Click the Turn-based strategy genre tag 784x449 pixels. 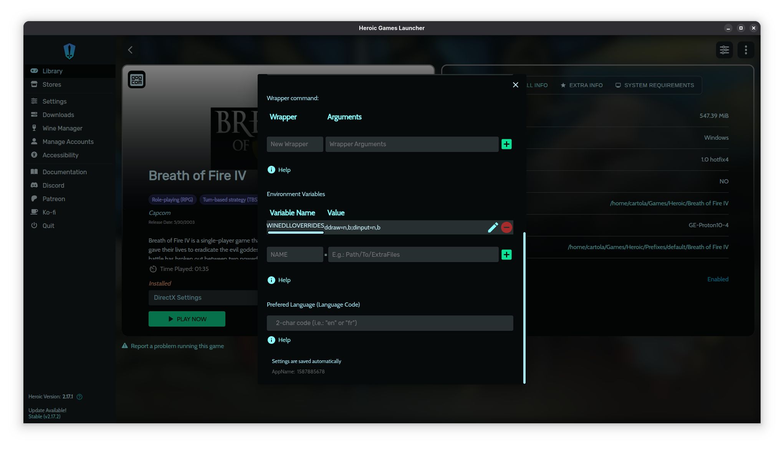(x=229, y=200)
